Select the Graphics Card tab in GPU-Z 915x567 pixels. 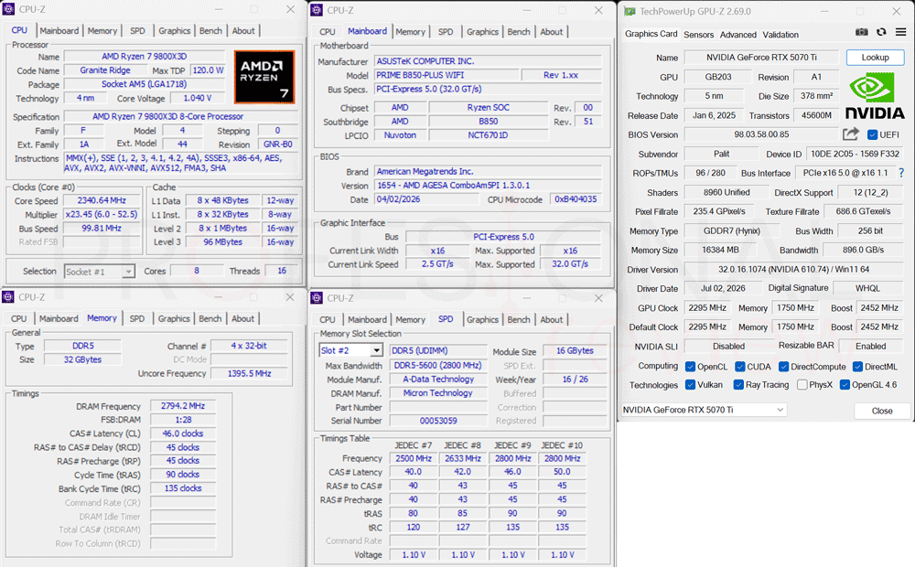tap(651, 34)
